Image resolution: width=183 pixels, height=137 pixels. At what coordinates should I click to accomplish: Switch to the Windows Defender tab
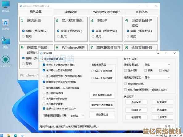click(x=106, y=12)
